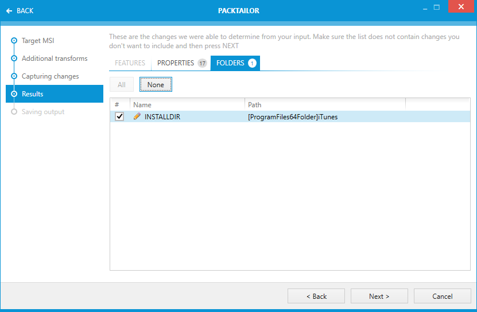Click the < Back button at bottom
Viewport: 477px width, 312px height.
(316, 296)
